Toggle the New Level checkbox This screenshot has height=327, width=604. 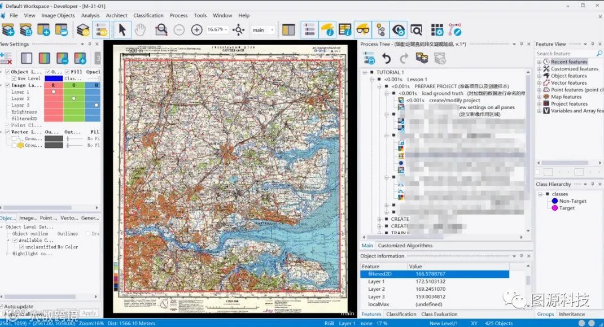(14, 79)
